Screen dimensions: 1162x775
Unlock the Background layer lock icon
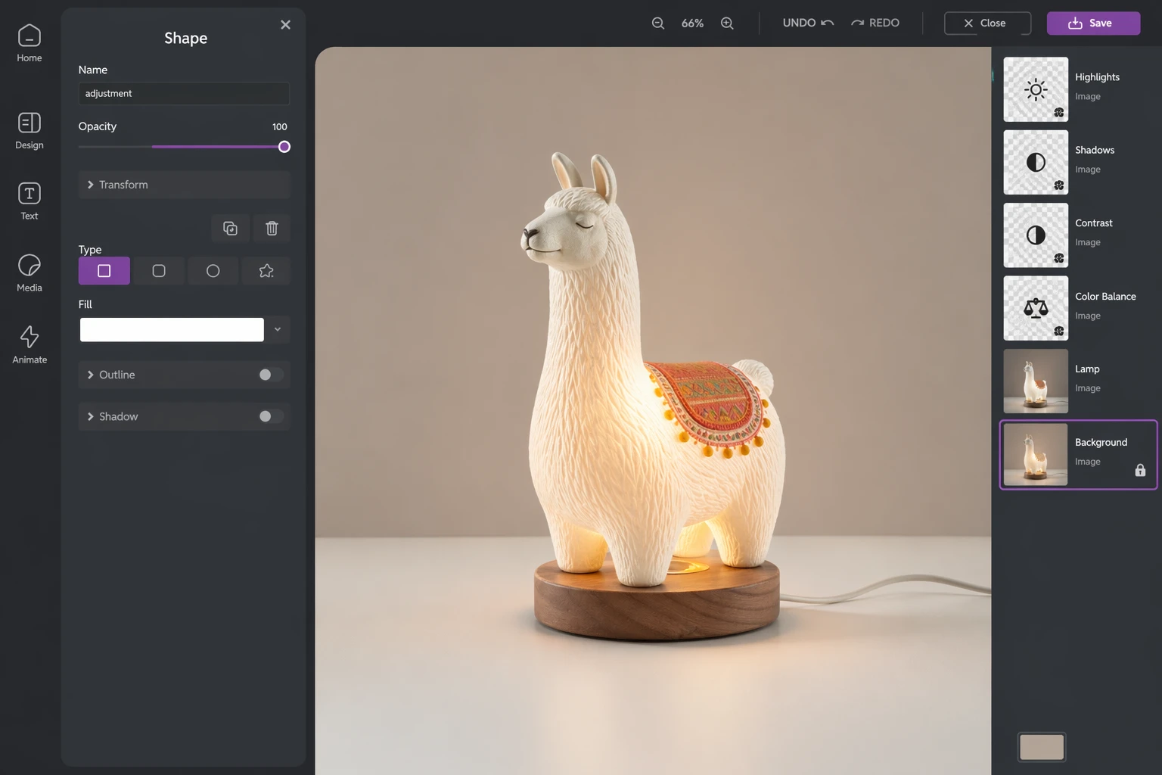click(x=1140, y=470)
